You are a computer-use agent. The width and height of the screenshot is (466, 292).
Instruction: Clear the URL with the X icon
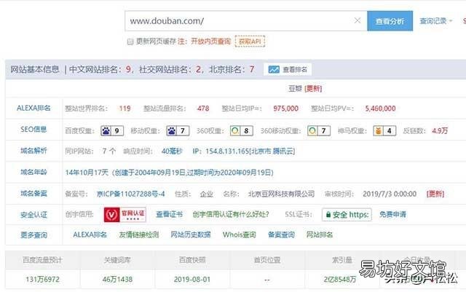pos(358,20)
